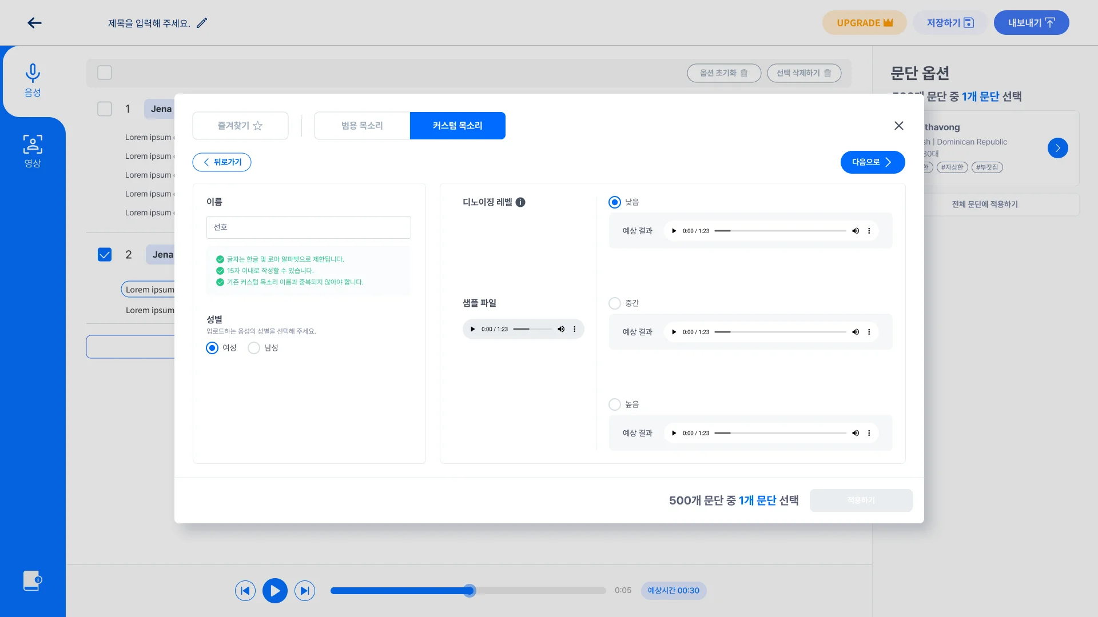The image size is (1098, 617).
Task: Open more options on 높음 preview player
Action: pyautogui.click(x=869, y=433)
